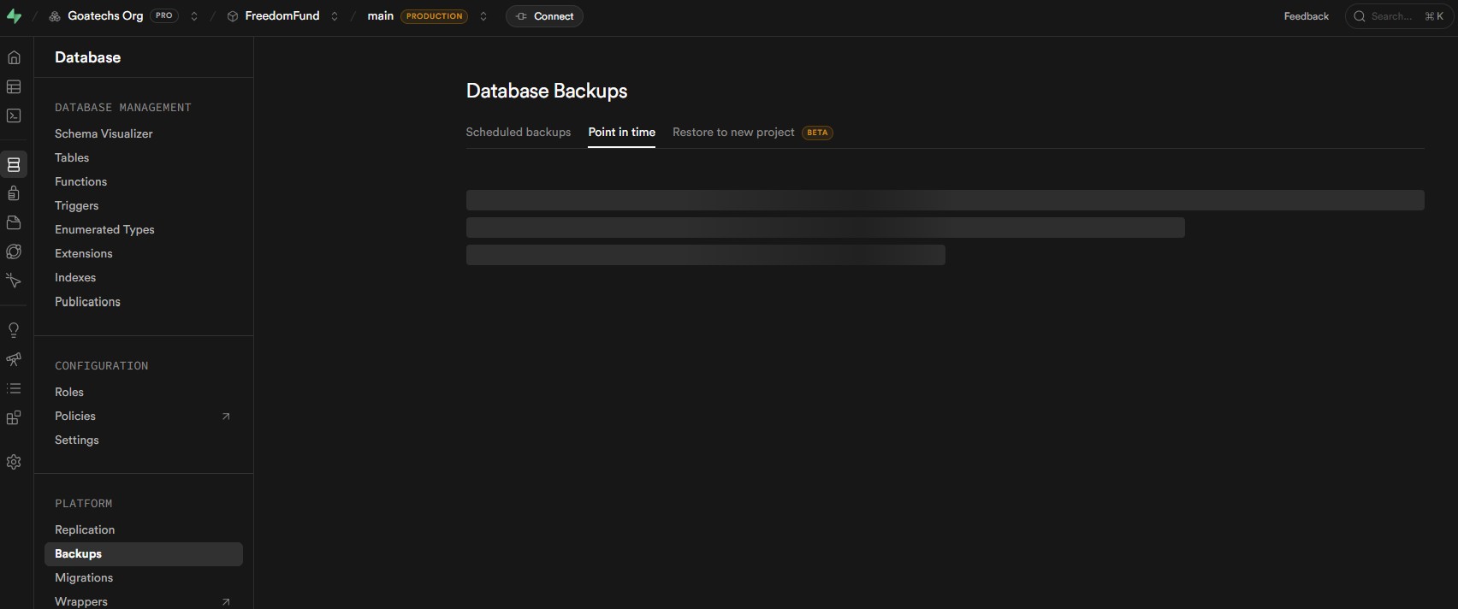Open the FreedomFund project link
Viewport: 1458px width, 609px height.
click(x=282, y=16)
